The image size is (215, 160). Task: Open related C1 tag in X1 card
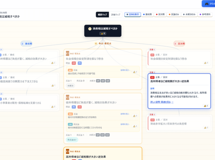[74, 63]
